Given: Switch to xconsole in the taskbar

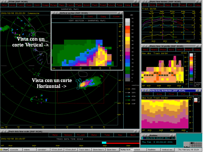Looking at the screenshot, I should pos(16,149).
